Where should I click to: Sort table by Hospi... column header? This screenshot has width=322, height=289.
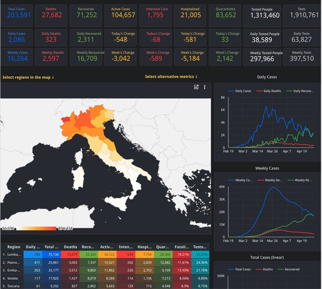pyautogui.click(x=144, y=247)
